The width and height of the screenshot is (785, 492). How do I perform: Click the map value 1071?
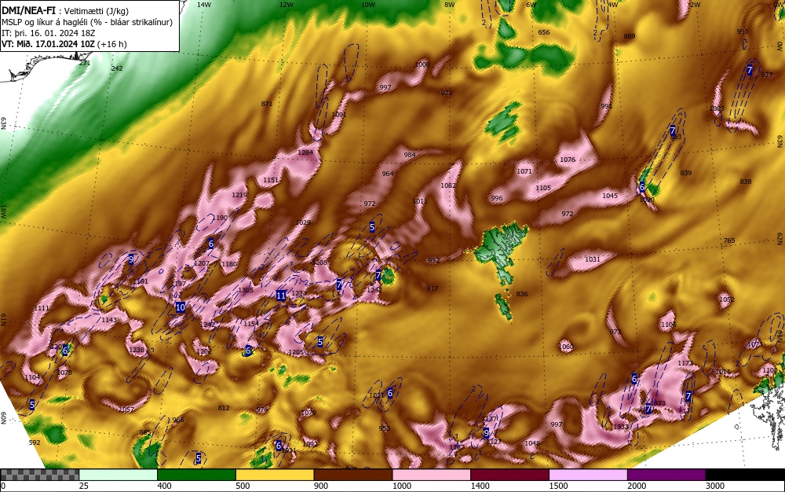click(x=524, y=171)
